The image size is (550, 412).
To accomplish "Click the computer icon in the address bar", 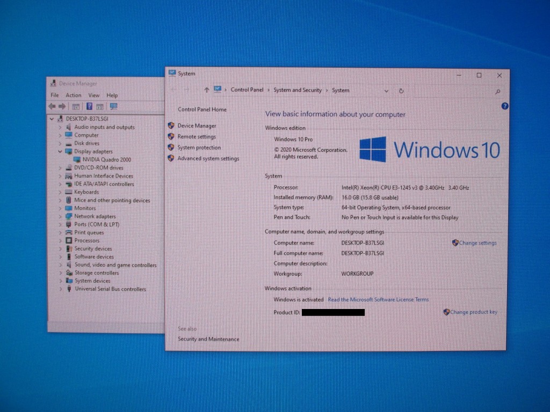I will tap(218, 90).
